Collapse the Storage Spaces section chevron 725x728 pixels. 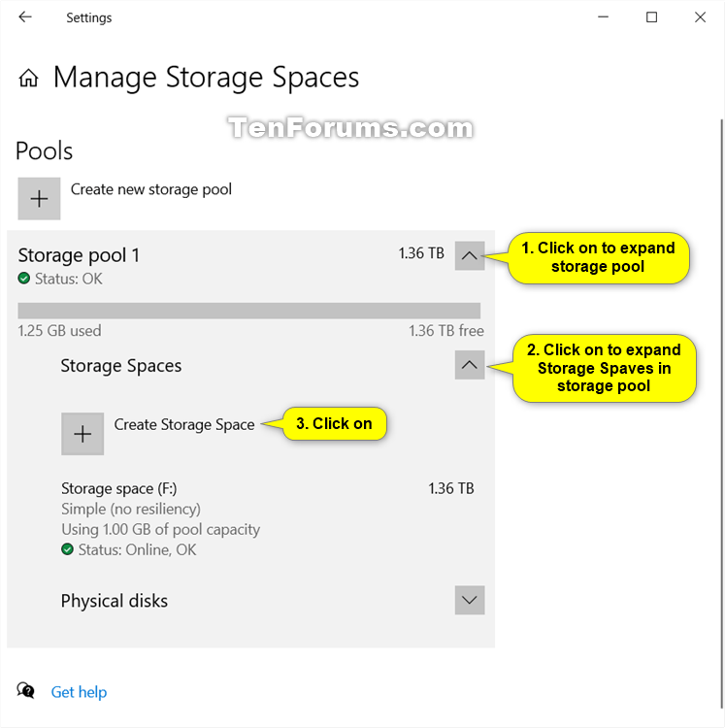(x=470, y=365)
